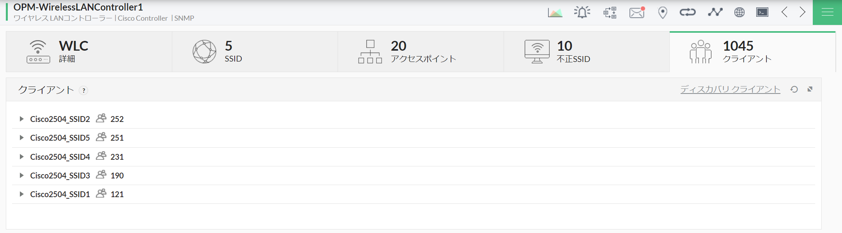The height and width of the screenshot is (233, 842).
Task: Refresh the クライアント panel
Action: coord(794,90)
